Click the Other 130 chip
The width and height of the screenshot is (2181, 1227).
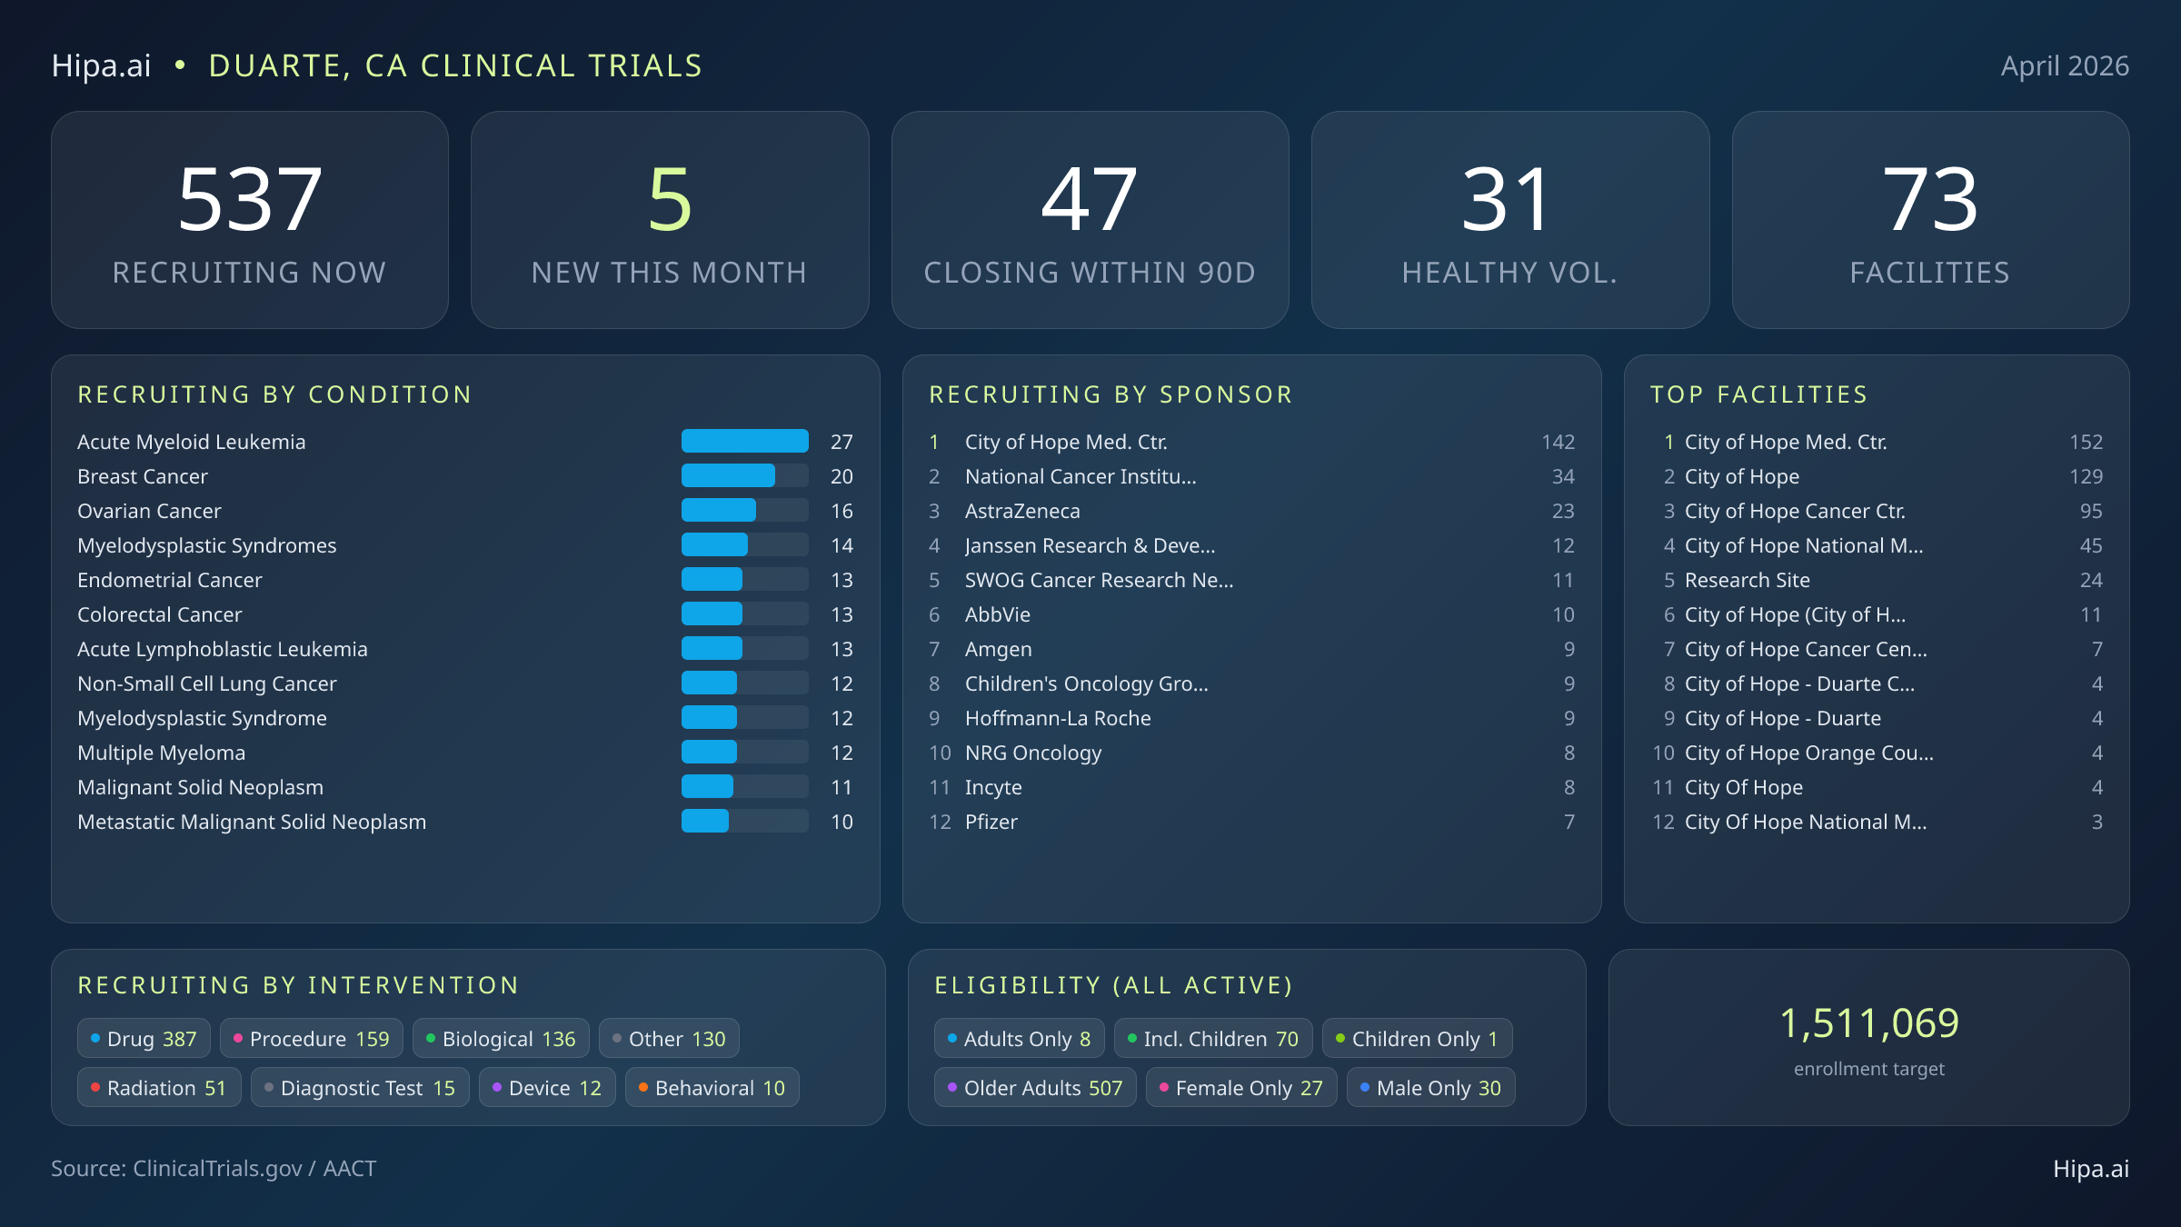[x=669, y=1038]
